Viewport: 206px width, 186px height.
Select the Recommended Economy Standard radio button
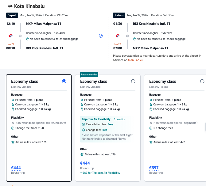[x=133, y=81]
